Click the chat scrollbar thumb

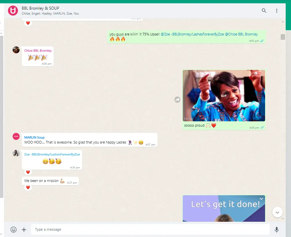(283, 37)
